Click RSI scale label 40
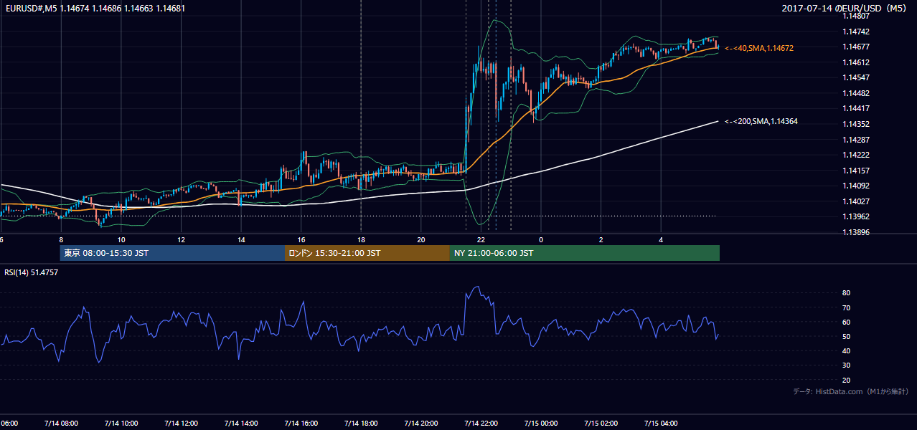Image resolution: width=917 pixels, height=430 pixels. point(846,351)
